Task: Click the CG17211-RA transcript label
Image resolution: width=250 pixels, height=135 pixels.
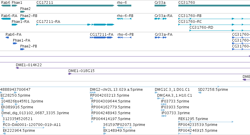Action: click(48, 22)
